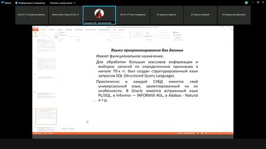Viewport: 266px width, 149px height.
Task: Select participant tile 61 Кротов Алексей
Action: click(x=200, y=15)
